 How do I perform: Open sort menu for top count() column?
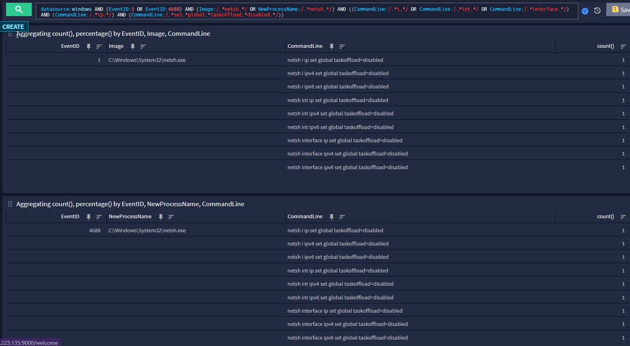point(623,47)
